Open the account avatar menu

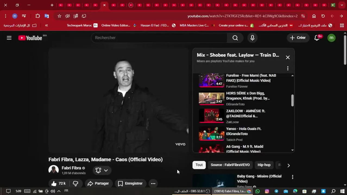331,38
